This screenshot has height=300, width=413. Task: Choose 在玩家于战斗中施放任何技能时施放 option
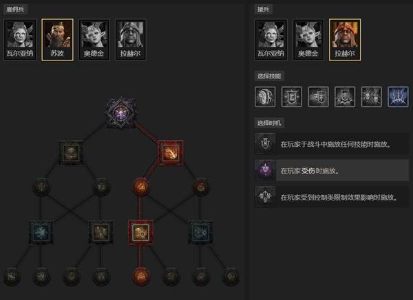pos(332,143)
